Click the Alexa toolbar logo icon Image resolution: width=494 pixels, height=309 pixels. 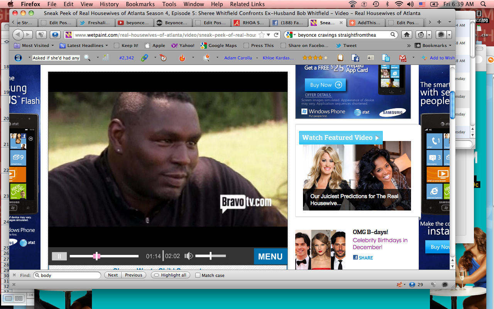(18, 58)
